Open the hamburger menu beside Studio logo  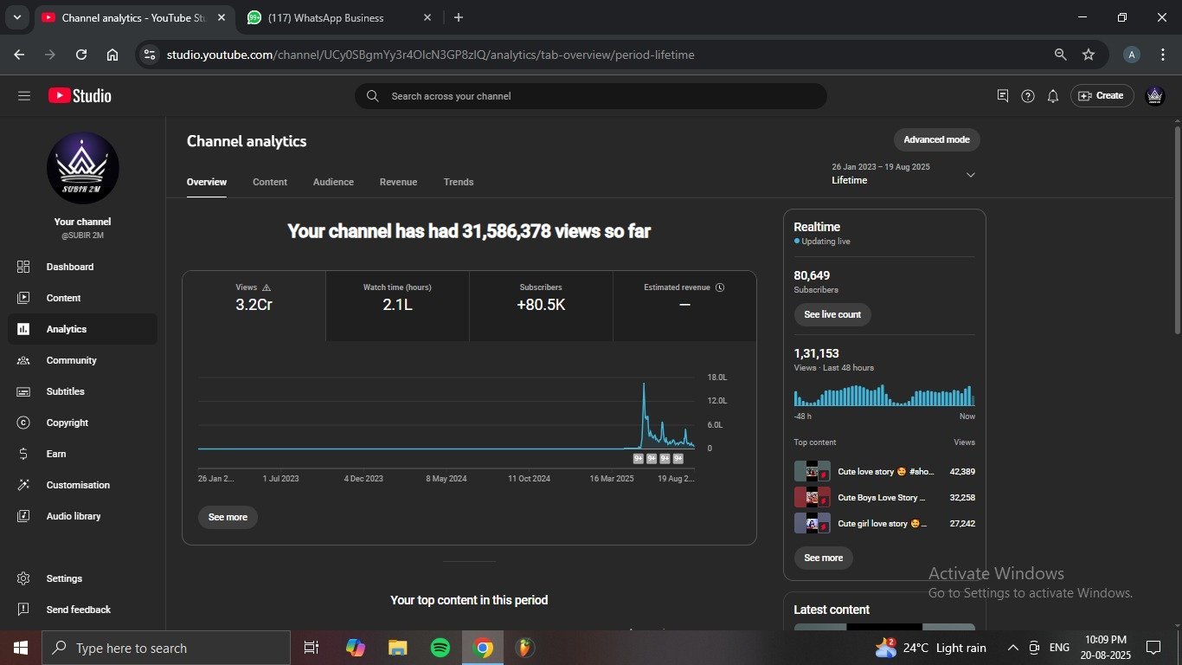[x=23, y=96]
